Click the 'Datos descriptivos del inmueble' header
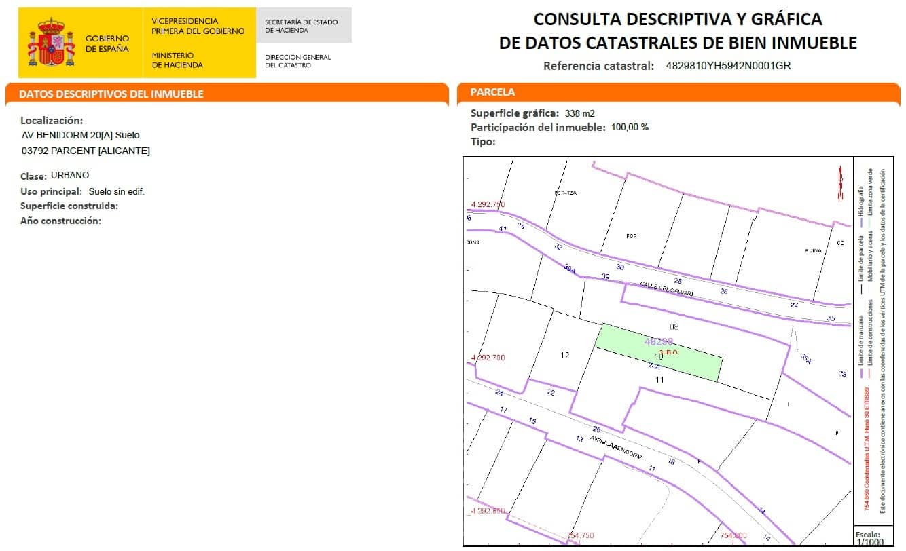Screen dimensions: 906x551 pyautogui.click(x=111, y=94)
